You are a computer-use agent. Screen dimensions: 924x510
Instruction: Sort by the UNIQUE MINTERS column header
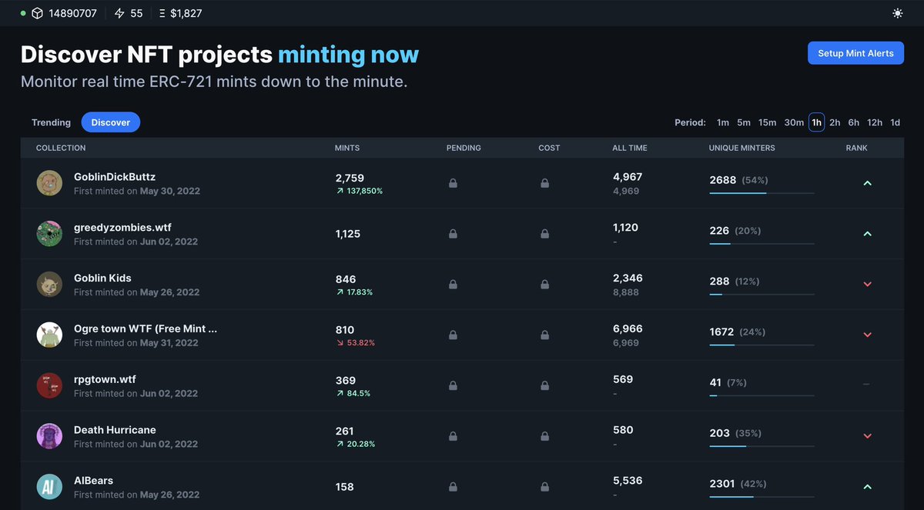[x=742, y=148]
